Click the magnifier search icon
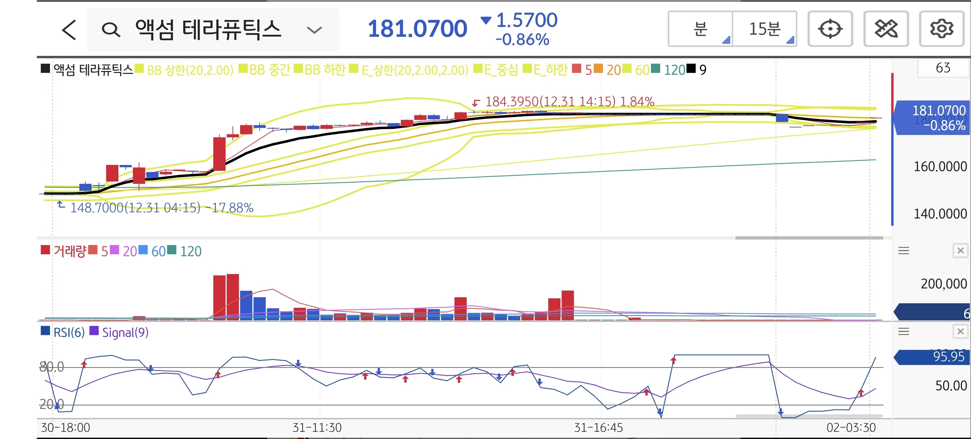This screenshot has width=971, height=439. (111, 30)
